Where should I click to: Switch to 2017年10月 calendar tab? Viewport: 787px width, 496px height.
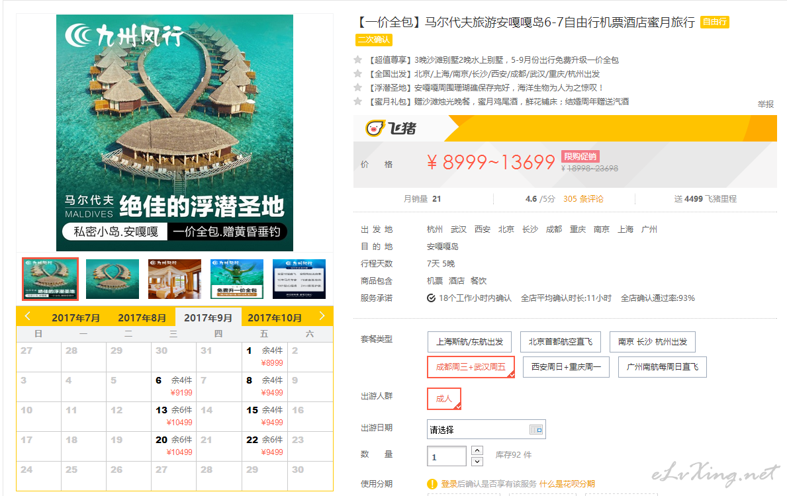pos(275,317)
